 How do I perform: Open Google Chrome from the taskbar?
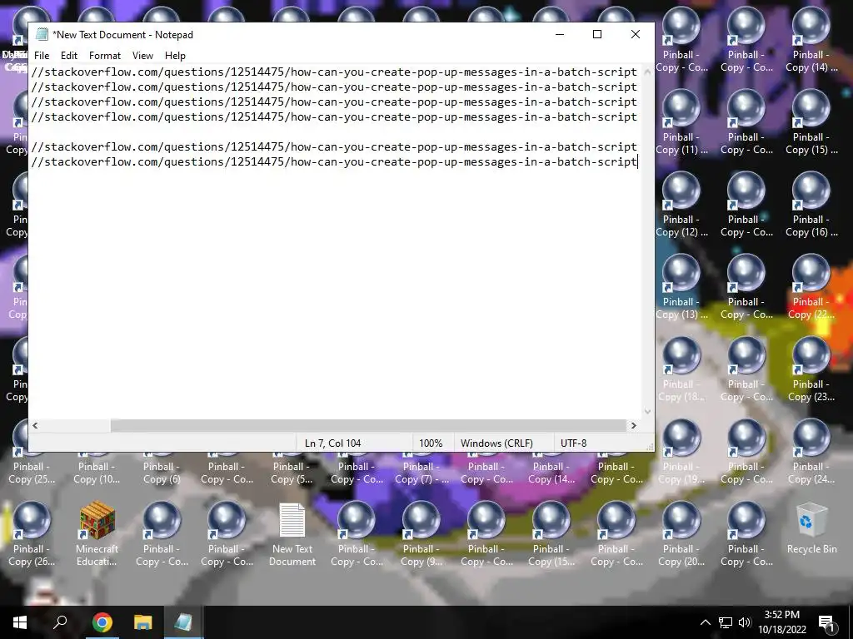(x=102, y=622)
